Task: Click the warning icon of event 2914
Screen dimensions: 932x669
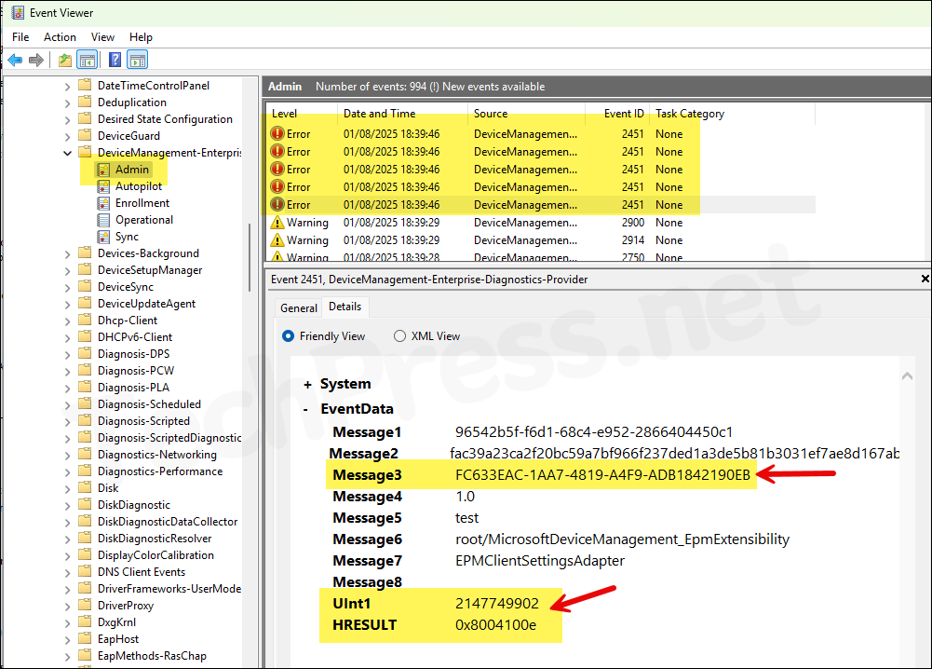Action: 277,240
